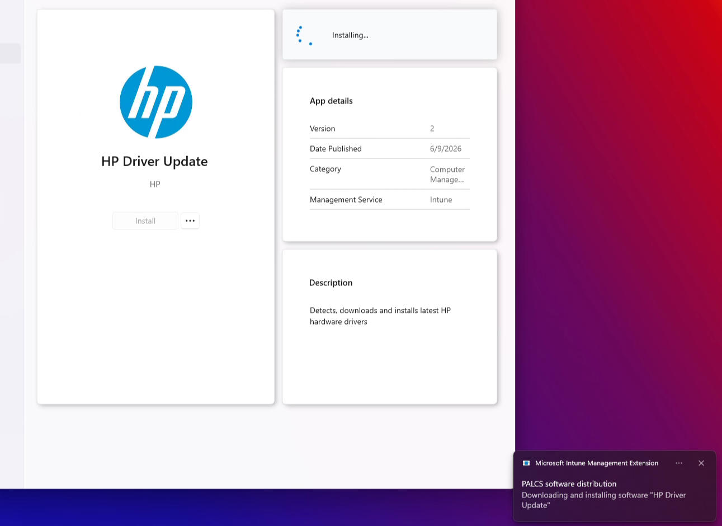The width and height of the screenshot is (722, 526).
Task: Click the HP logo icon
Action: [x=156, y=102]
